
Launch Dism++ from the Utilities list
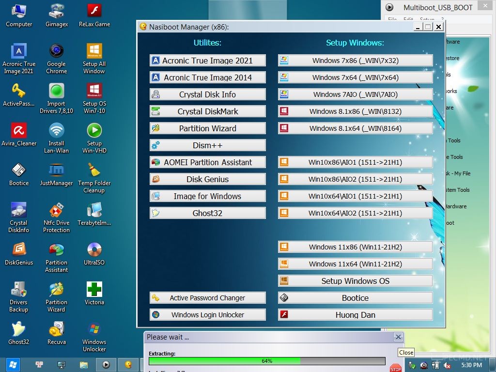[x=207, y=145]
